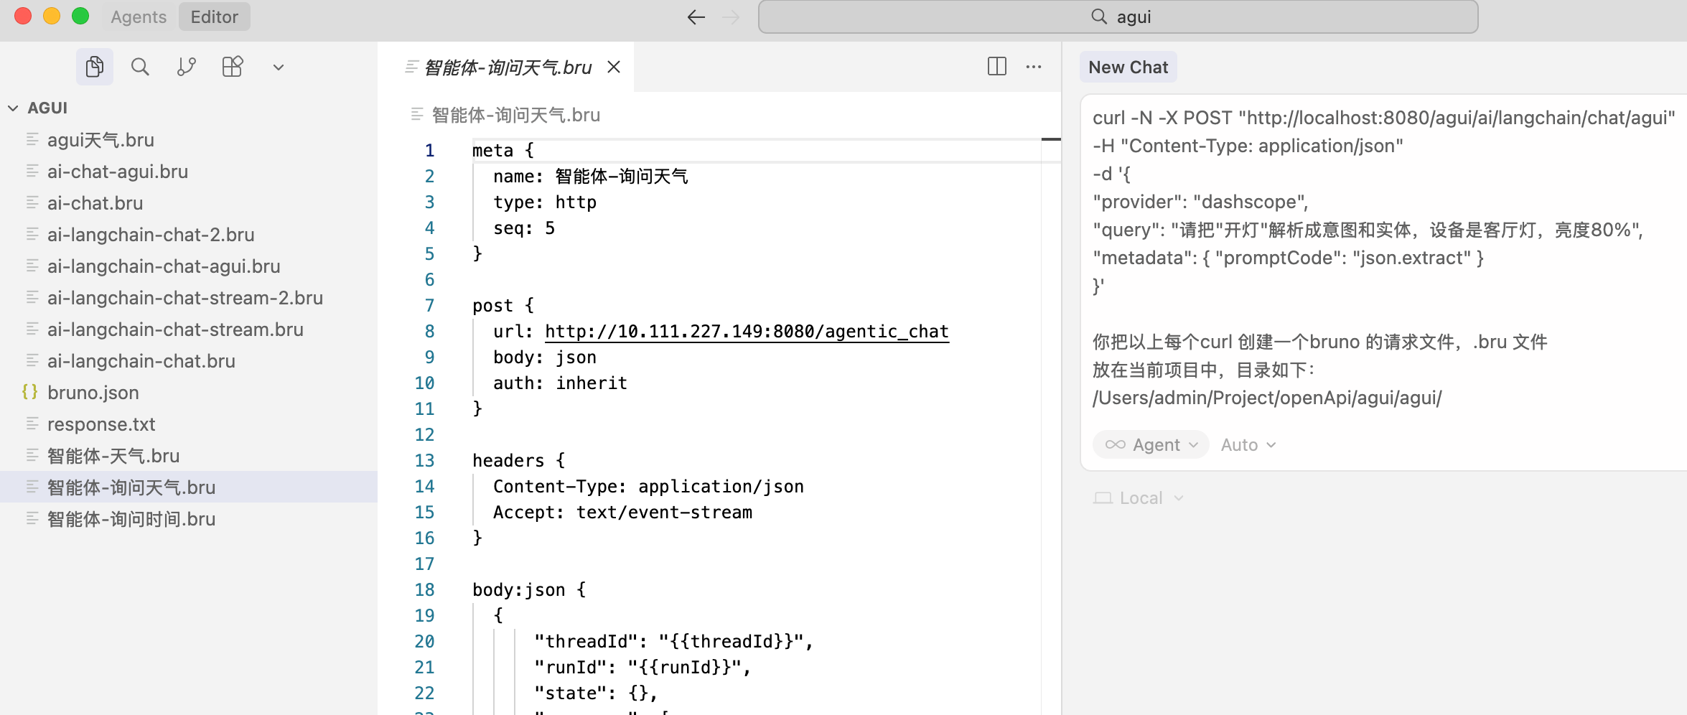1687x715 pixels.
Task: Open the Explorer files icon in sidebar
Action: [94, 67]
